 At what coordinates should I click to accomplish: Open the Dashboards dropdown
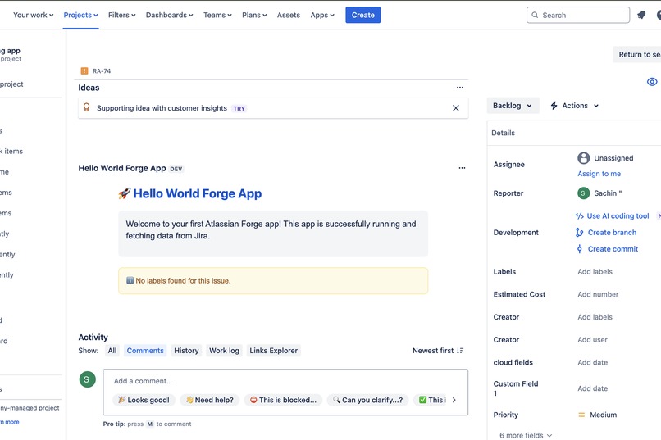point(170,15)
